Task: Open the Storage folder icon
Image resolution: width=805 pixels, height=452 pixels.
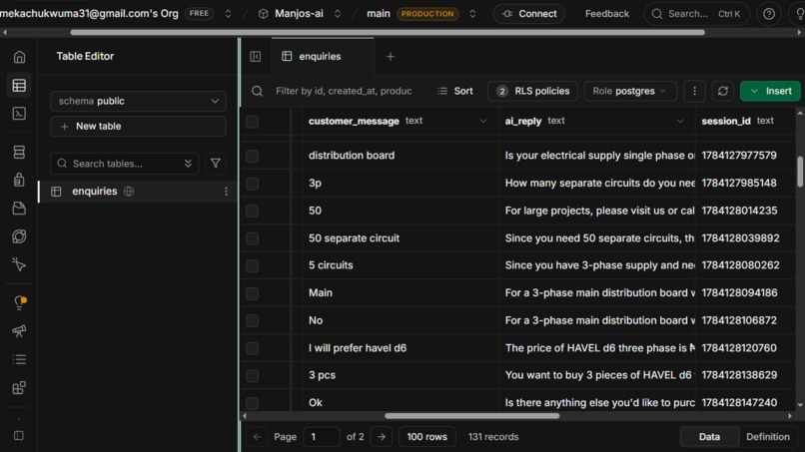Action: click(20, 208)
